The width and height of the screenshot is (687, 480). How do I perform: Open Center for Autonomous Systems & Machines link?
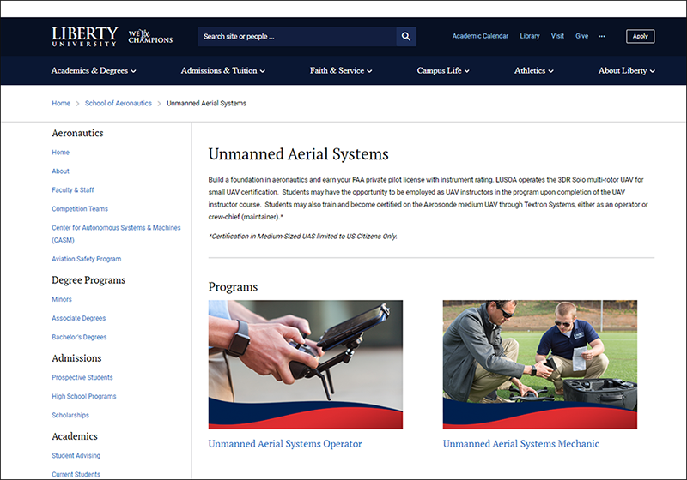pyautogui.click(x=116, y=234)
